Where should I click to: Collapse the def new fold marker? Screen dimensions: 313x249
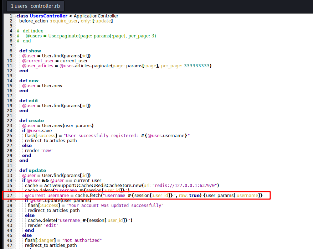pyautogui.click(x=16, y=81)
